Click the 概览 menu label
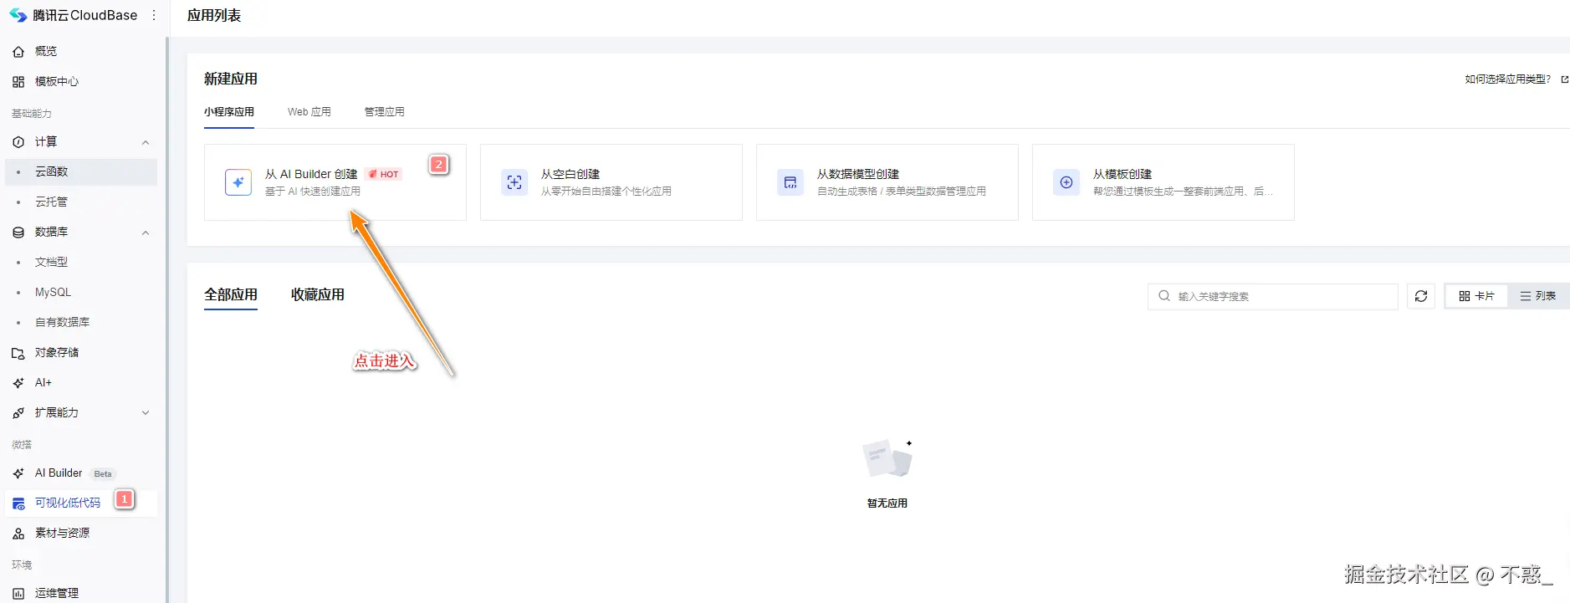The image size is (1570, 603). click(46, 51)
